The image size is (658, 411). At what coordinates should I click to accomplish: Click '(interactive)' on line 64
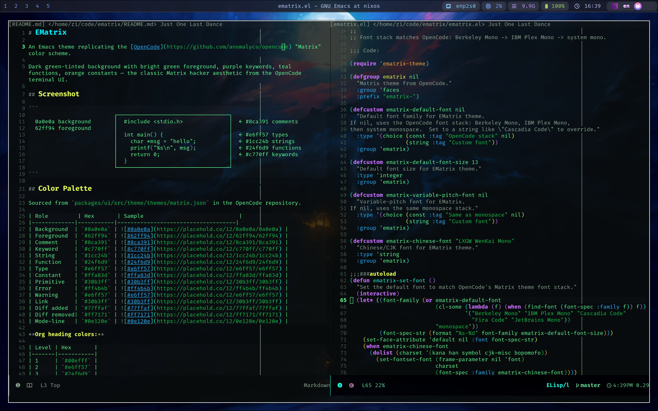tap(378, 294)
